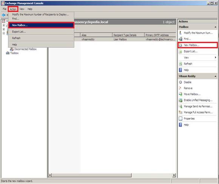Open the File menu

click(x=5, y=9)
